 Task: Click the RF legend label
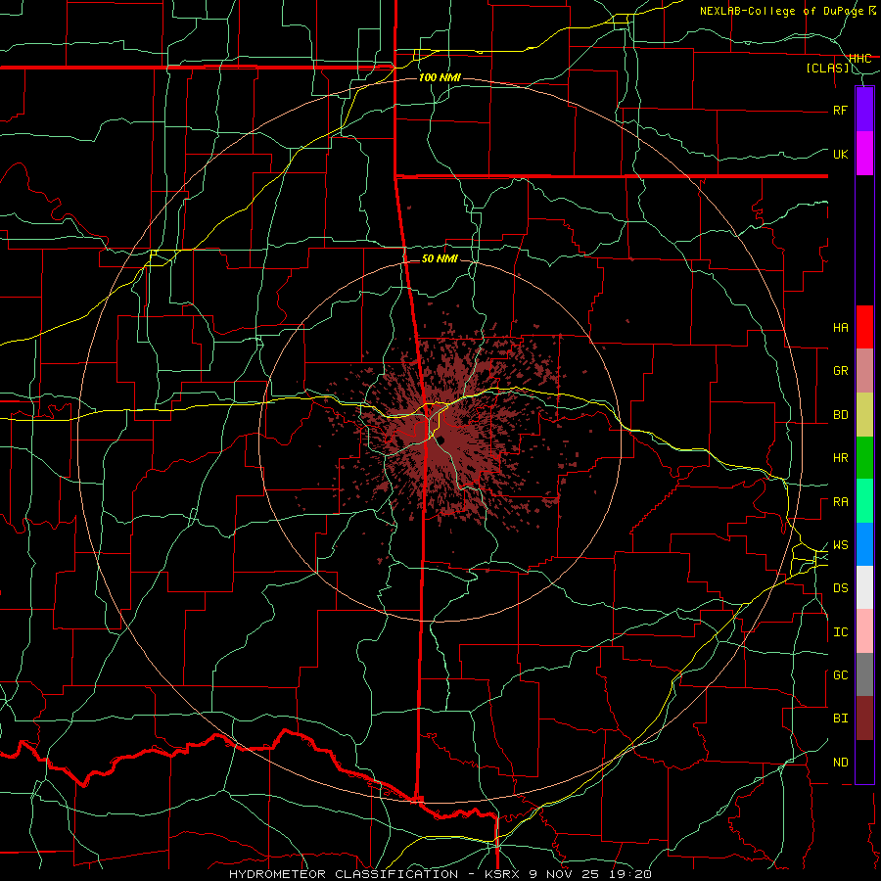(840, 110)
